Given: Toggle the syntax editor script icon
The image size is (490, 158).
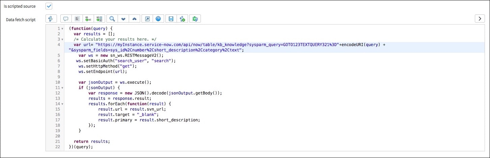Looking at the screenshot, I should click(51, 19).
